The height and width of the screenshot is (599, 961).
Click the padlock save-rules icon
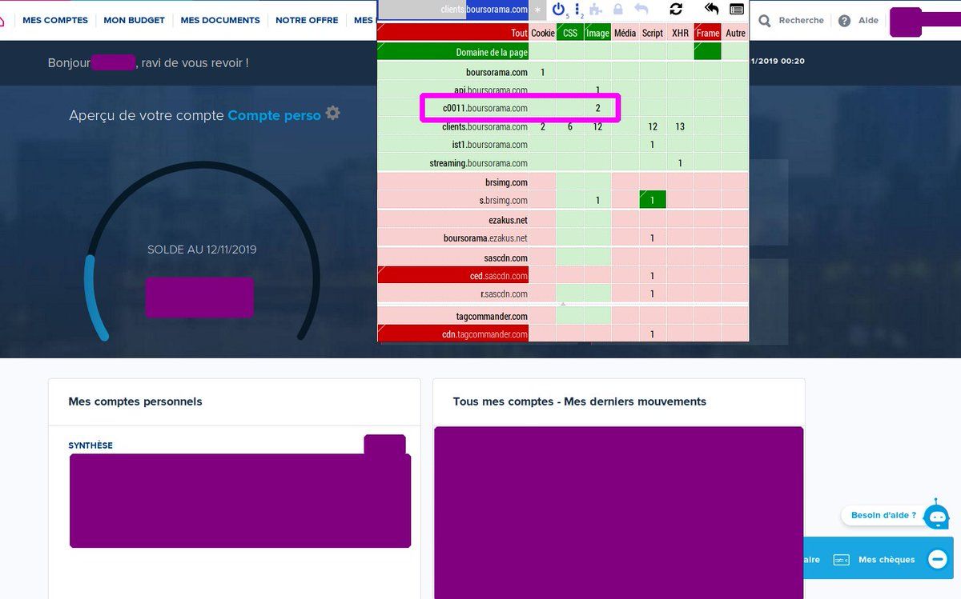(617, 10)
